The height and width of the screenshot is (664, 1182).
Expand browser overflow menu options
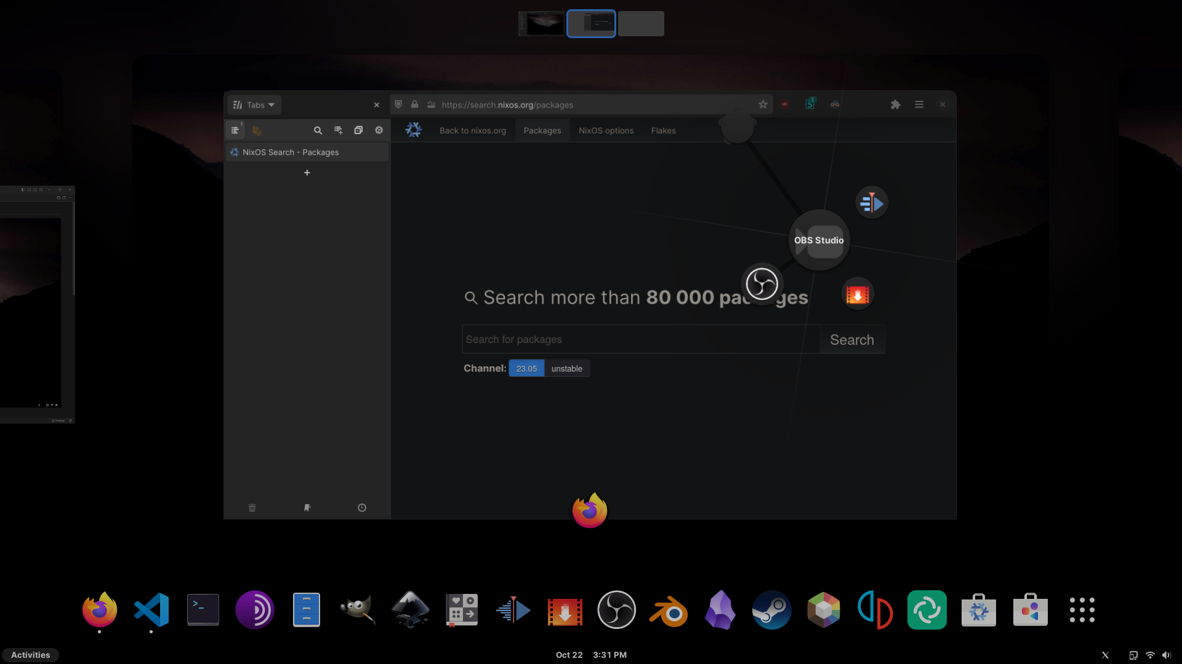point(919,104)
